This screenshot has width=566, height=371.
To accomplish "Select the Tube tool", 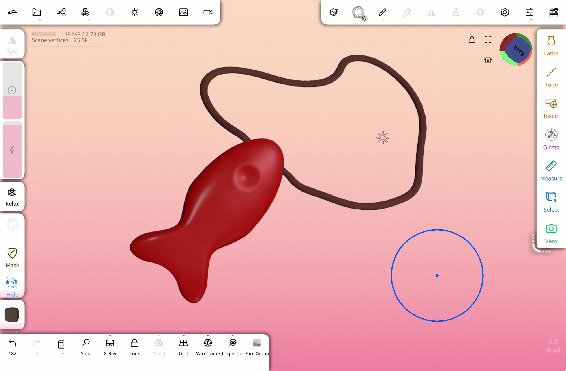I will pyautogui.click(x=551, y=77).
